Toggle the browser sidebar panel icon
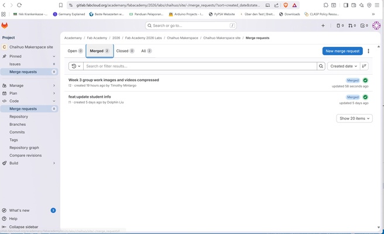 click(x=345, y=5)
